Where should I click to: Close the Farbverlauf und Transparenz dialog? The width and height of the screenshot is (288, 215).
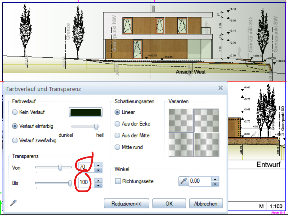tap(220, 88)
